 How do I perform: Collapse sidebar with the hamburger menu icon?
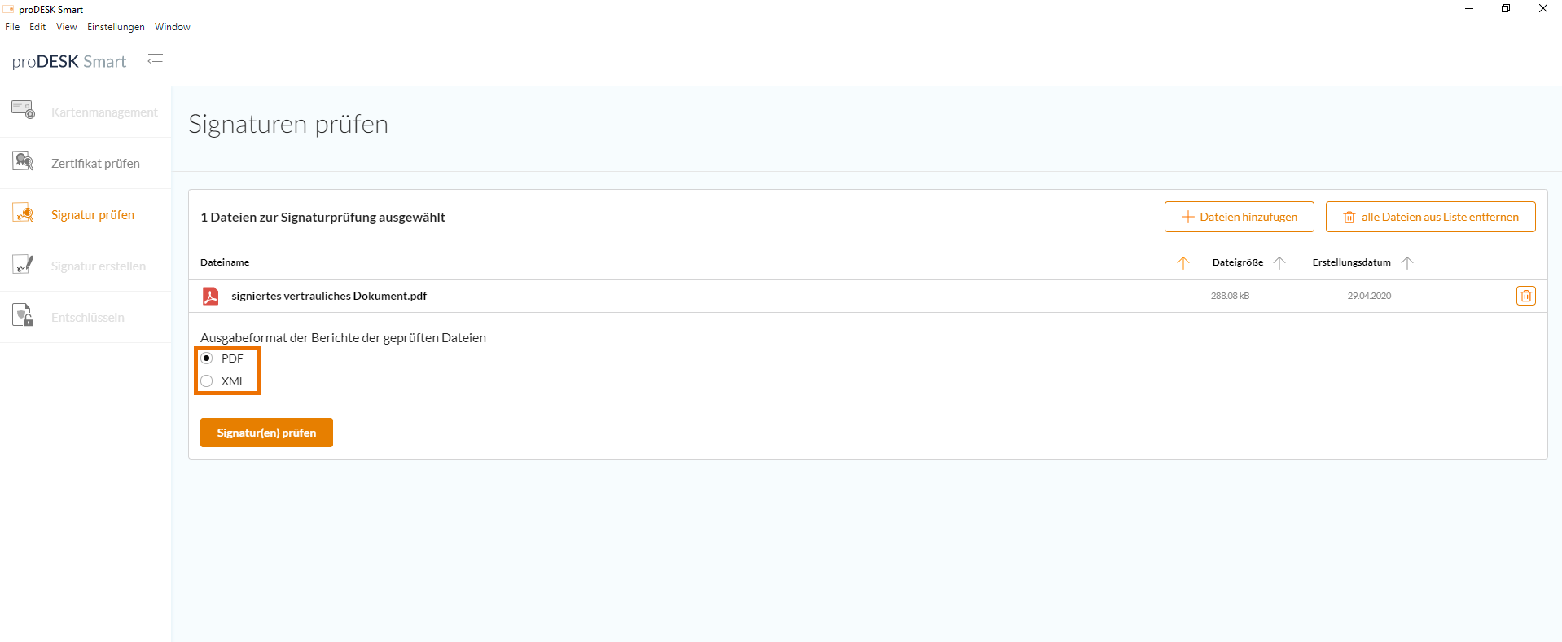(155, 61)
